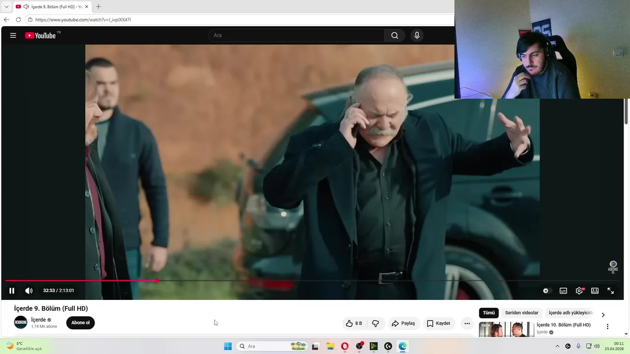Mute the tab via speaker icon

tap(26, 7)
